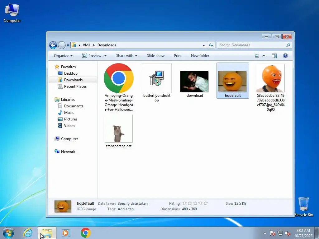Viewport: 319px width, 239px height.
Task: Set Specify date taken field
Action: coord(133,204)
